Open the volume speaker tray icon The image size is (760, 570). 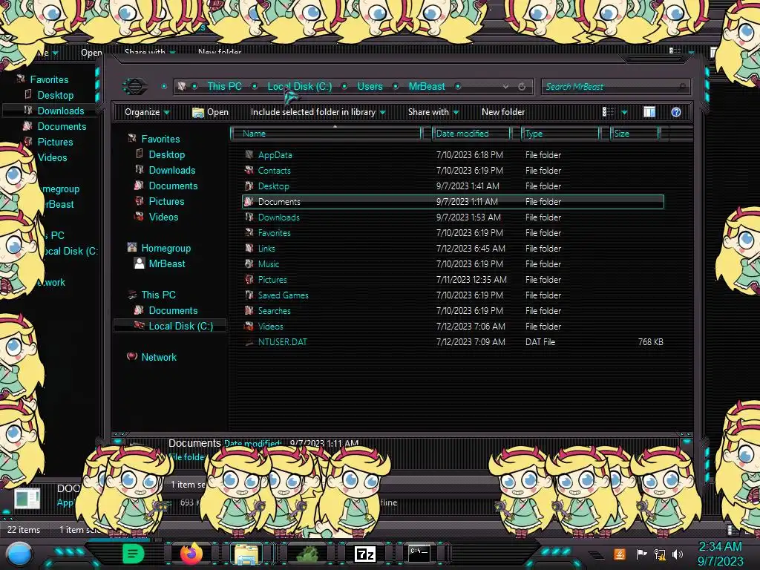point(678,554)
